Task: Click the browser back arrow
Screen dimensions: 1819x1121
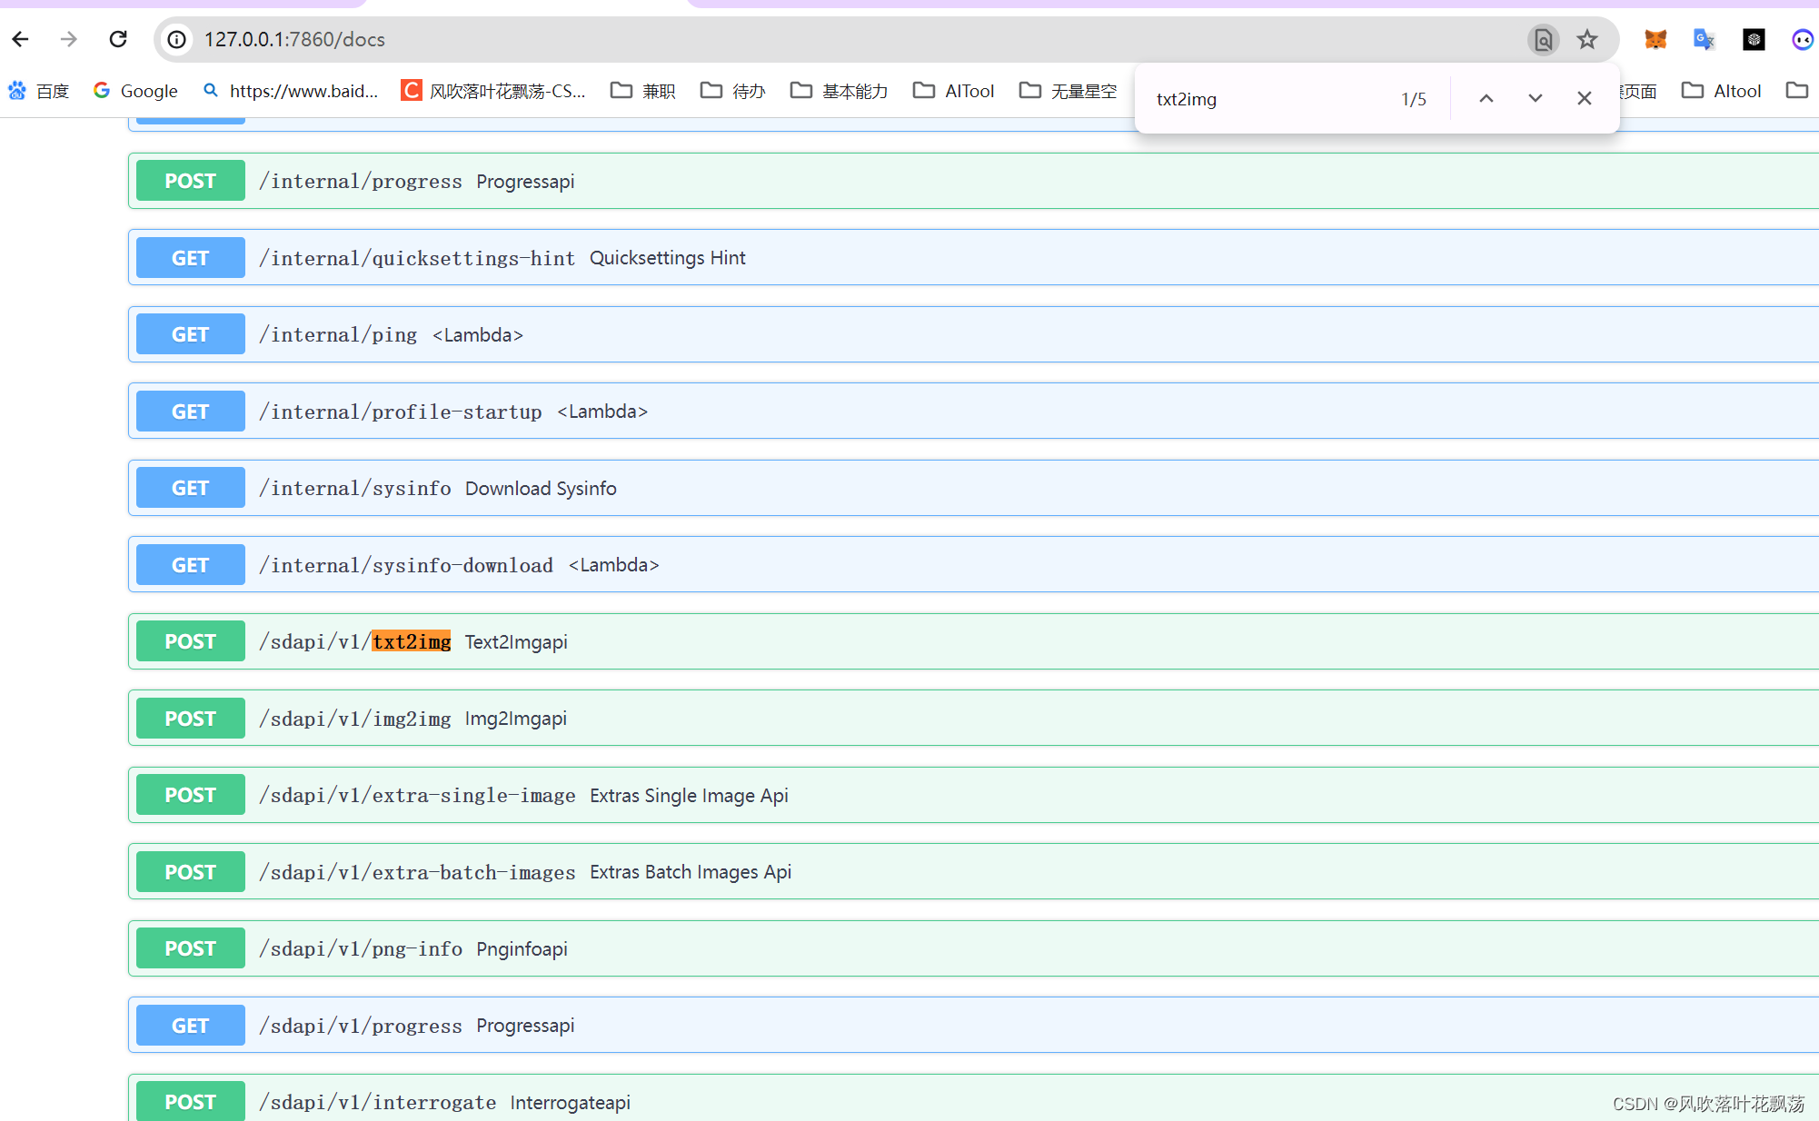Action: tap(21, 39)
